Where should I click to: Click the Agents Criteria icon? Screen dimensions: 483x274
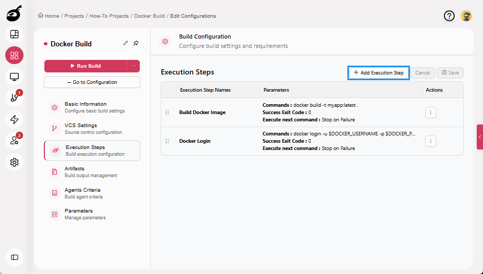pyautogui.click(x=55, y=193)
